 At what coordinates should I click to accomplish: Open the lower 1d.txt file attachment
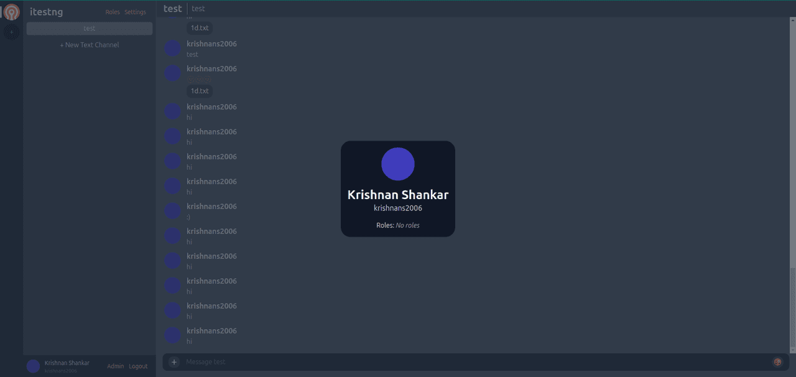click(200, 91)
